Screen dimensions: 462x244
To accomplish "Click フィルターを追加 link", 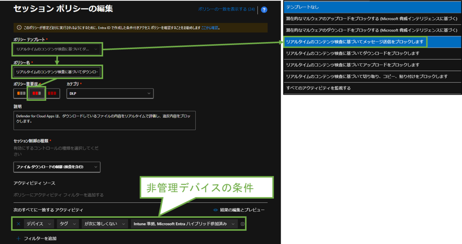I will click(40, 239).
